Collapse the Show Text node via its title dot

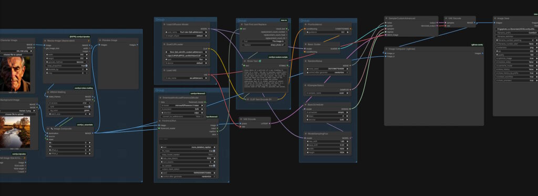244,61
